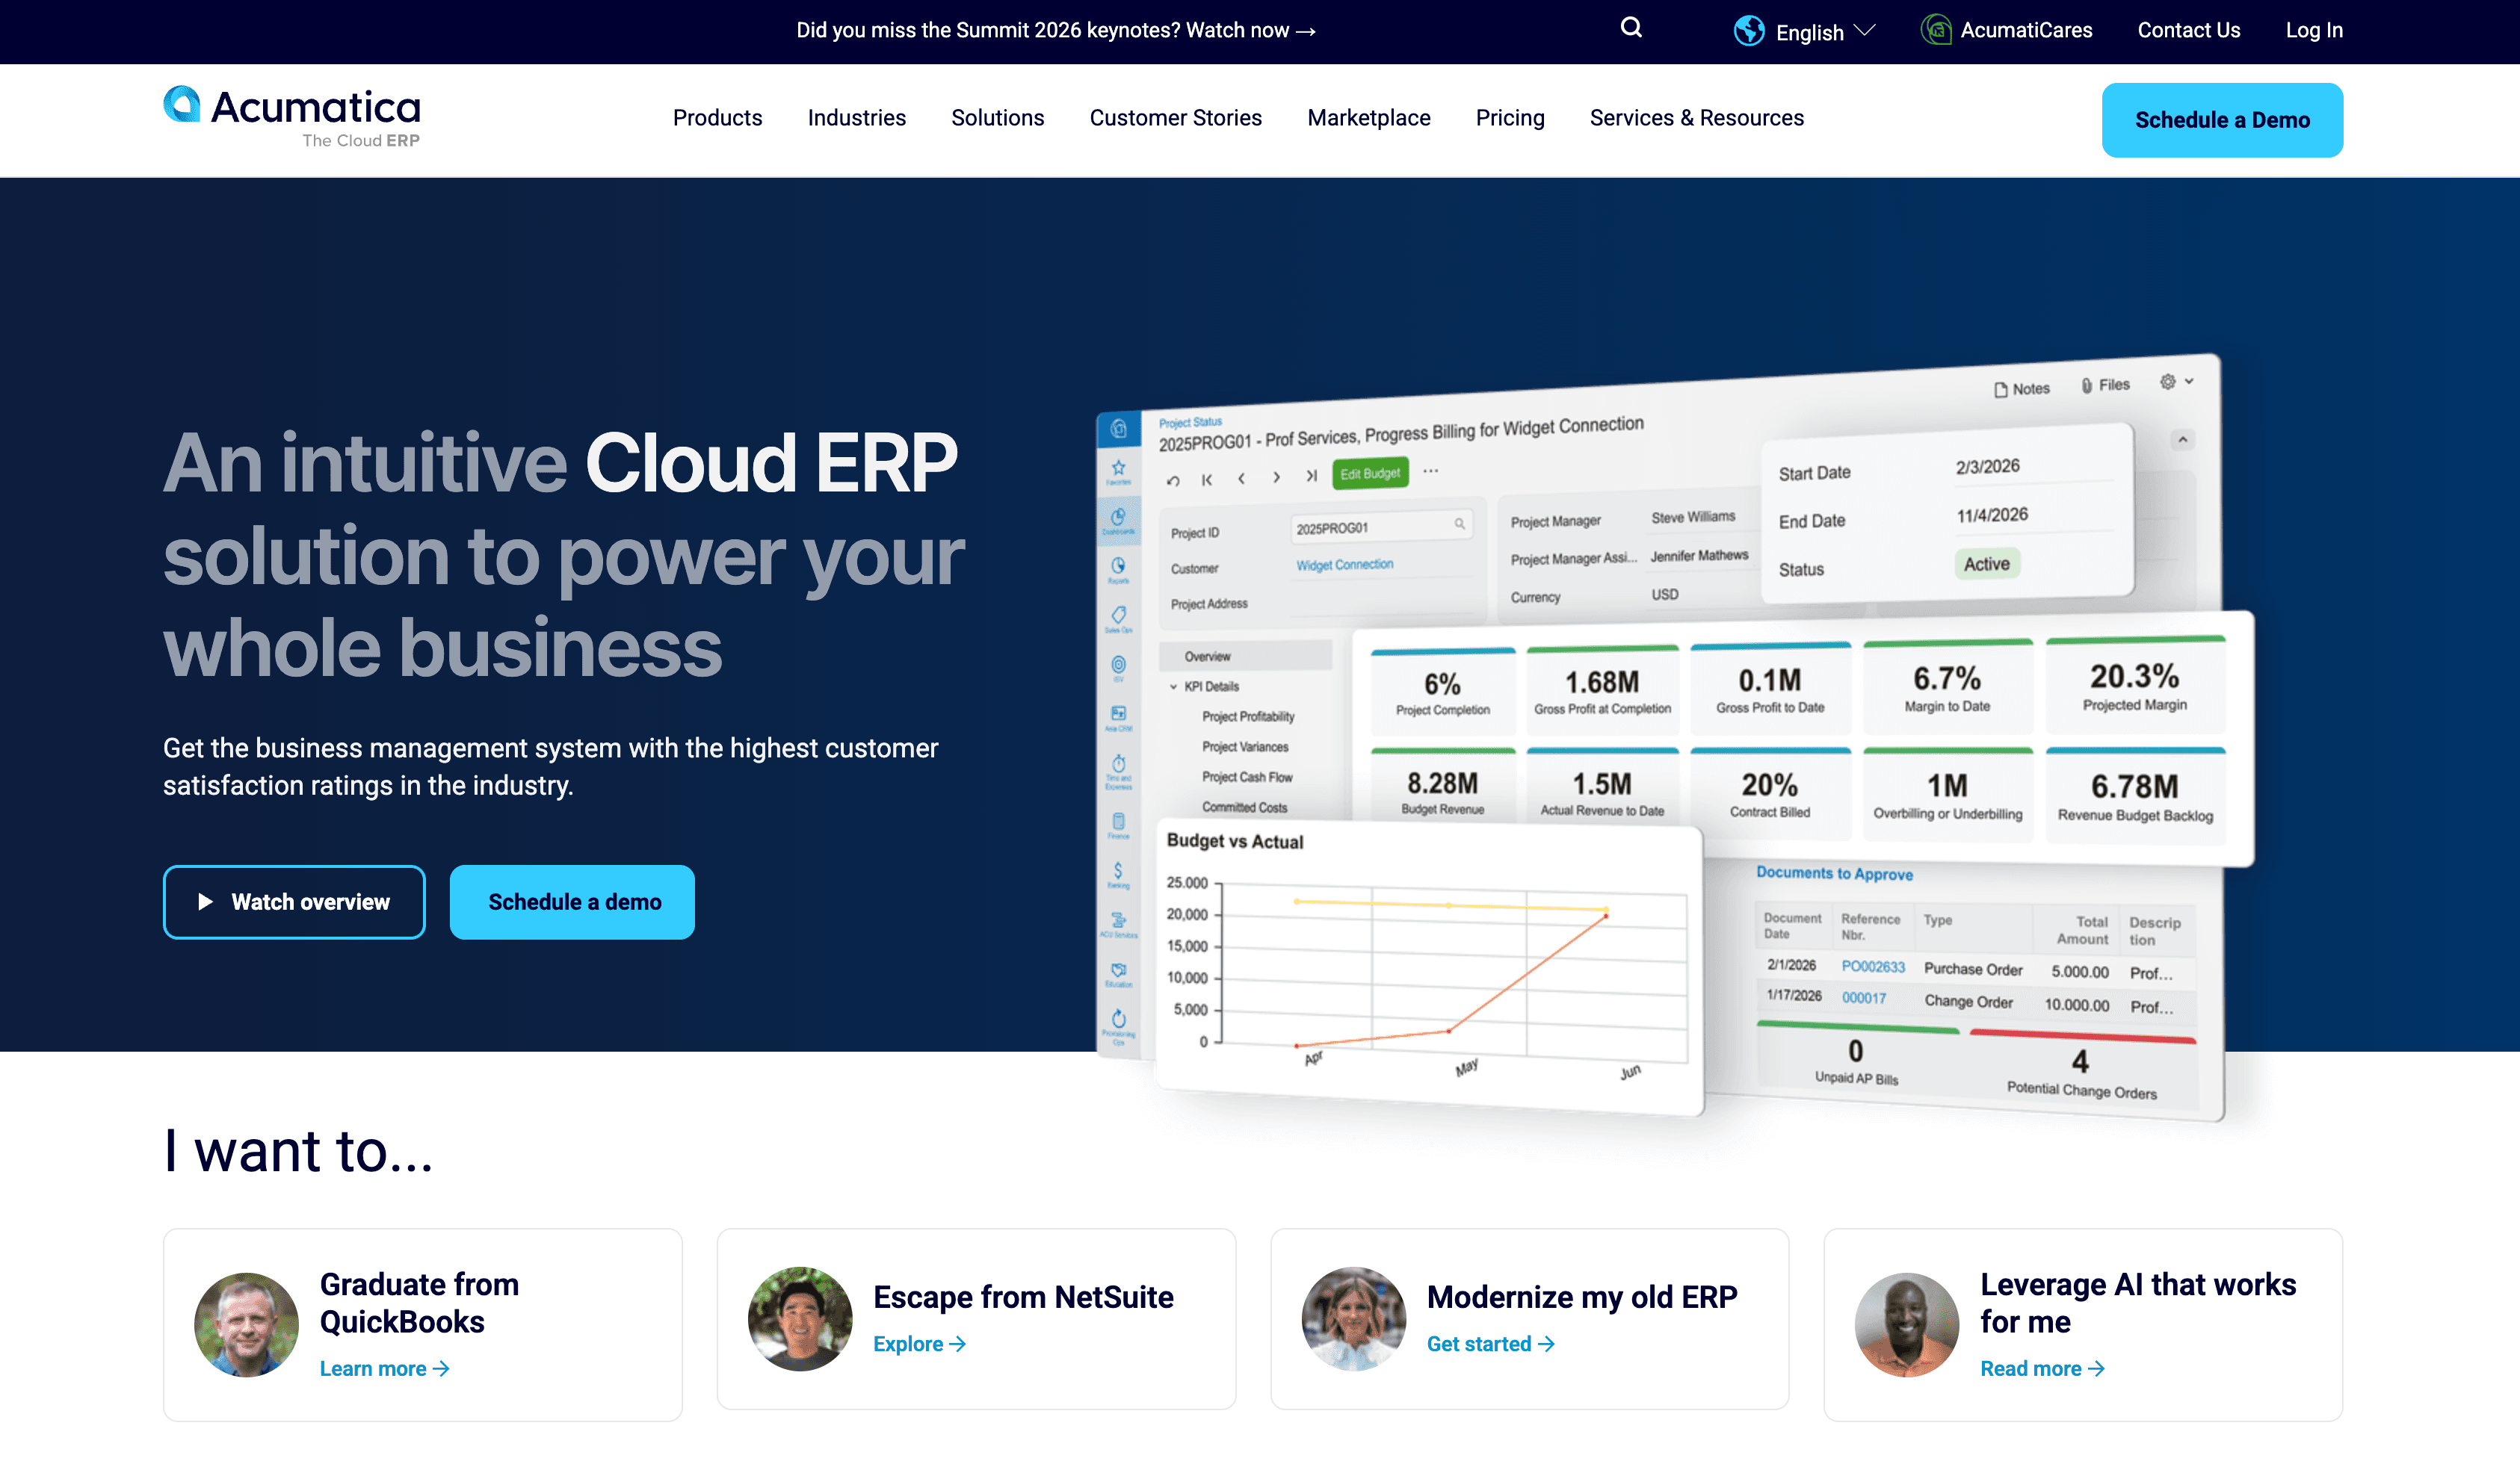Click the AcumatiCares green logo icon
2520x1464 pixels.
click(1936, 30)
